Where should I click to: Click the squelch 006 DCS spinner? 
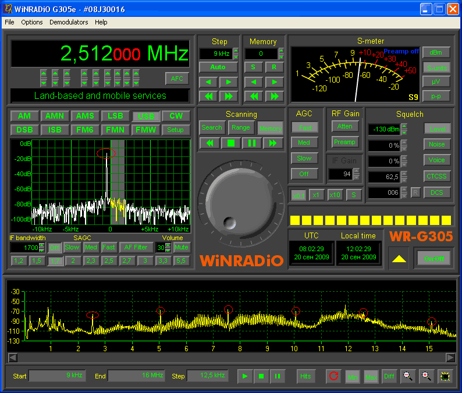tap(404, 192)
